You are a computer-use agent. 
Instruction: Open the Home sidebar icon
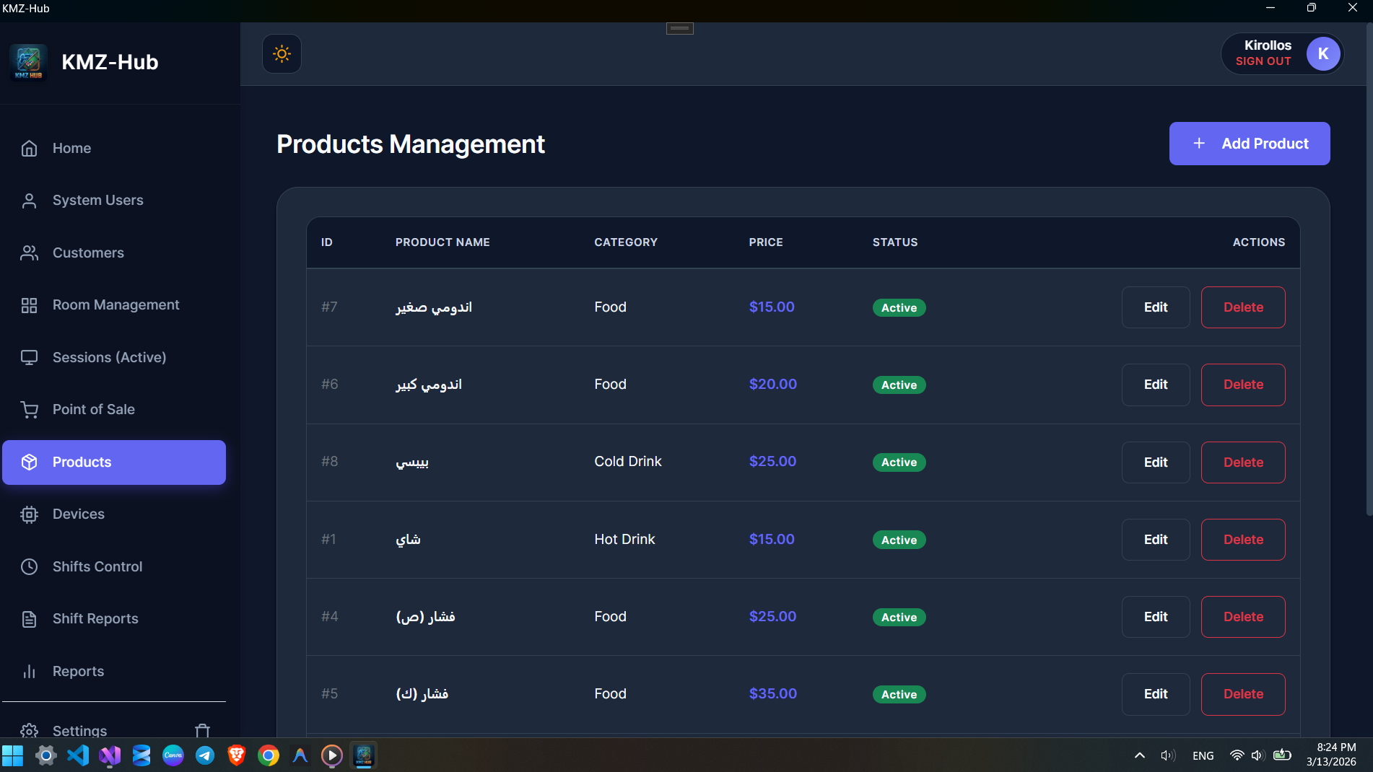click(29, 148)
